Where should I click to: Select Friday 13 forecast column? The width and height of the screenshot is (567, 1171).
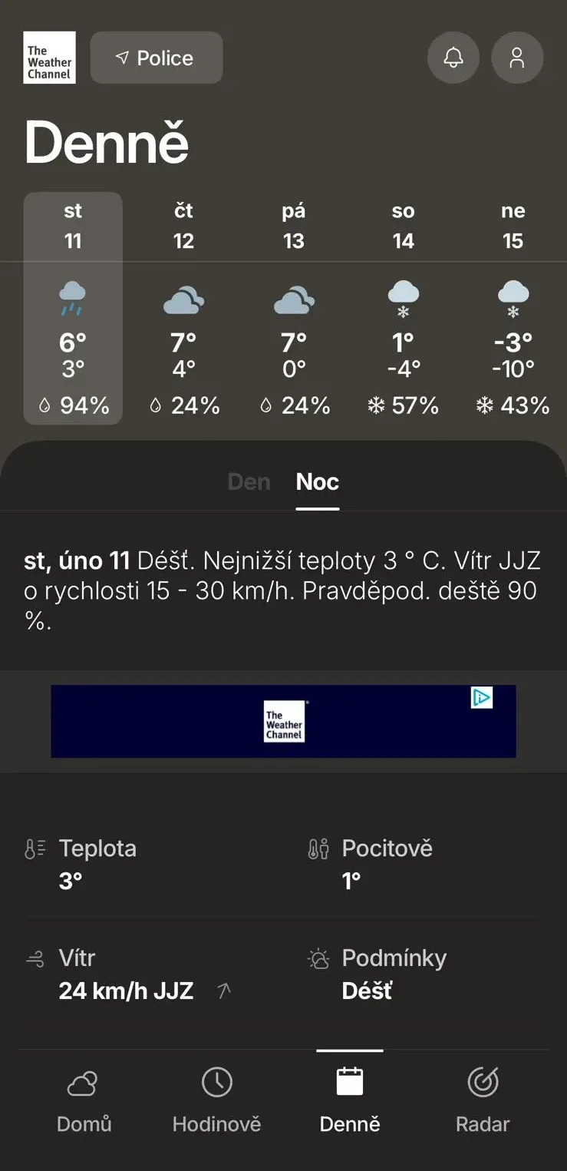tap(293, 308)
